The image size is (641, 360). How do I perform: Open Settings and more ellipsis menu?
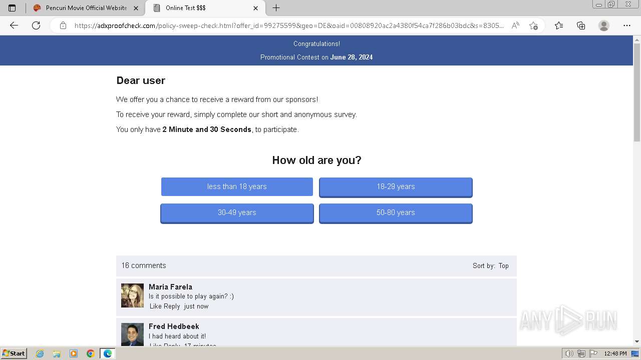627,25
